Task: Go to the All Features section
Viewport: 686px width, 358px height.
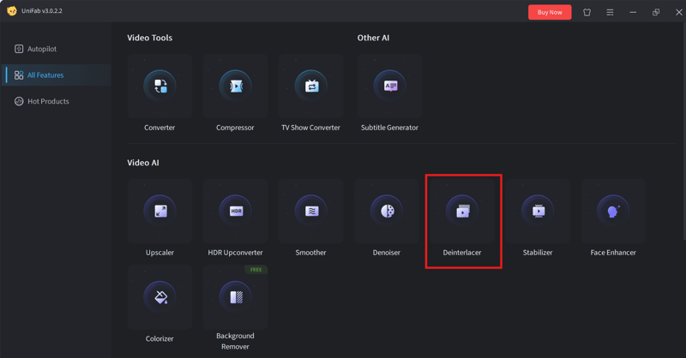Action: [x=45, y=75]
